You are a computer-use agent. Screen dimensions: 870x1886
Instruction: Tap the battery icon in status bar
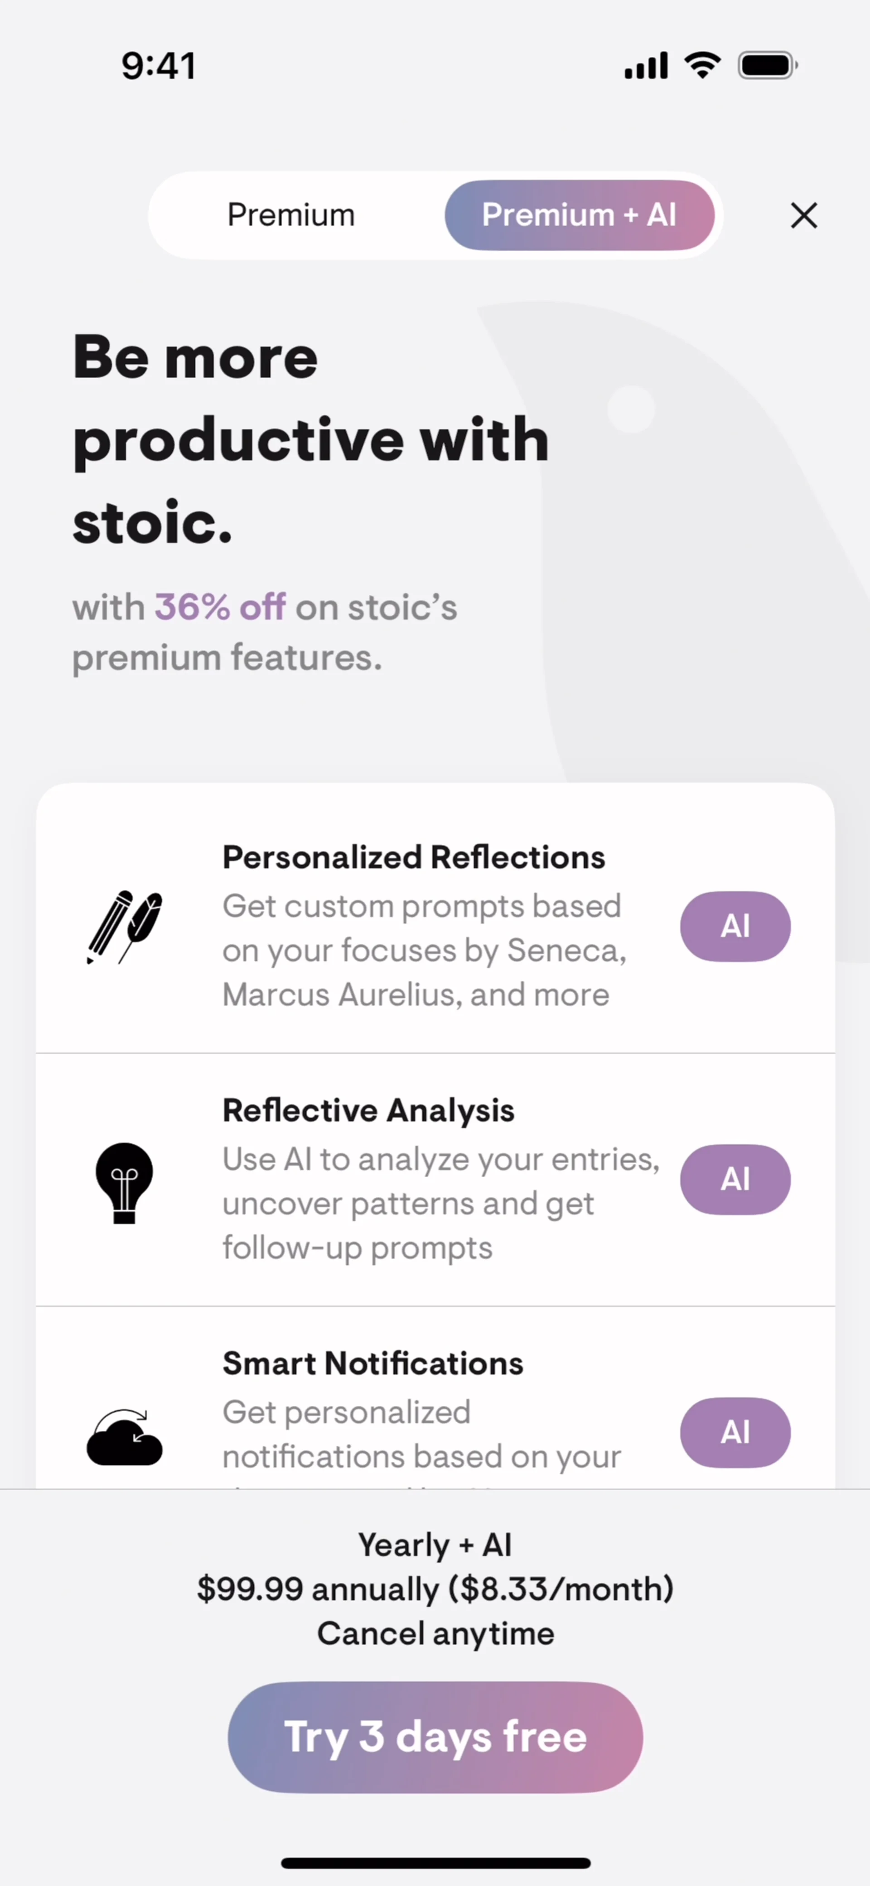[x=768, y=66]
